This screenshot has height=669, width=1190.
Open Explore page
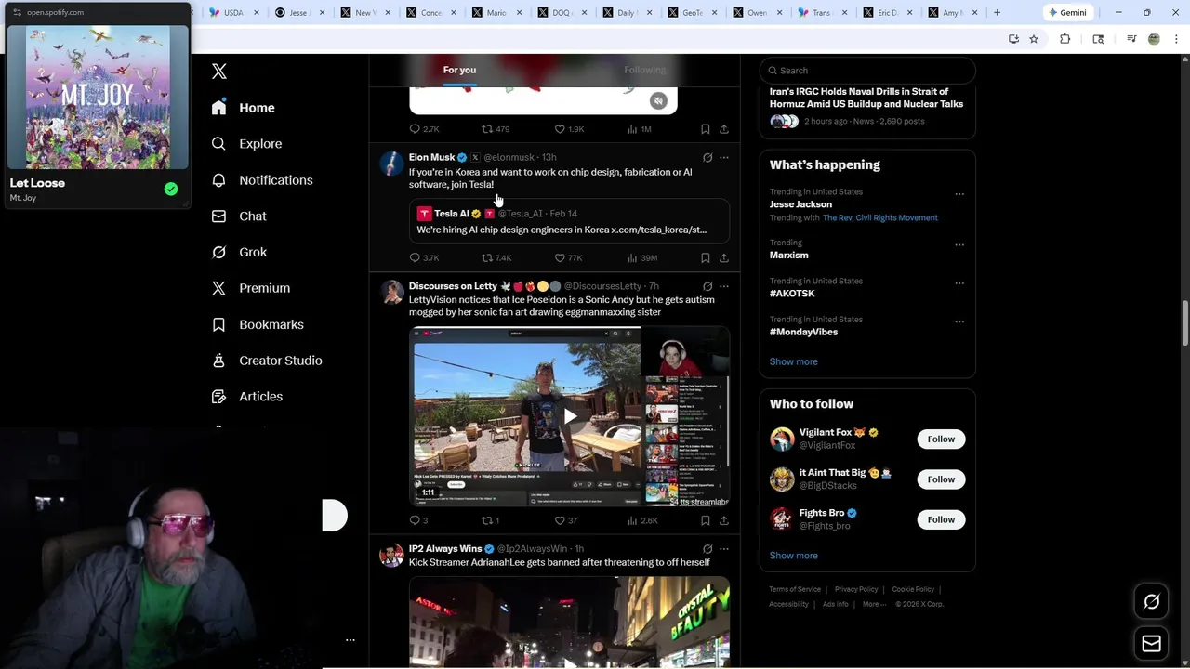point(246,144)
